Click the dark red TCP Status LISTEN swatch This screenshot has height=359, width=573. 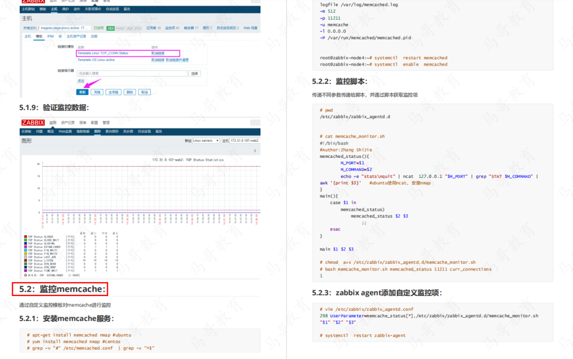click(25, 261)
